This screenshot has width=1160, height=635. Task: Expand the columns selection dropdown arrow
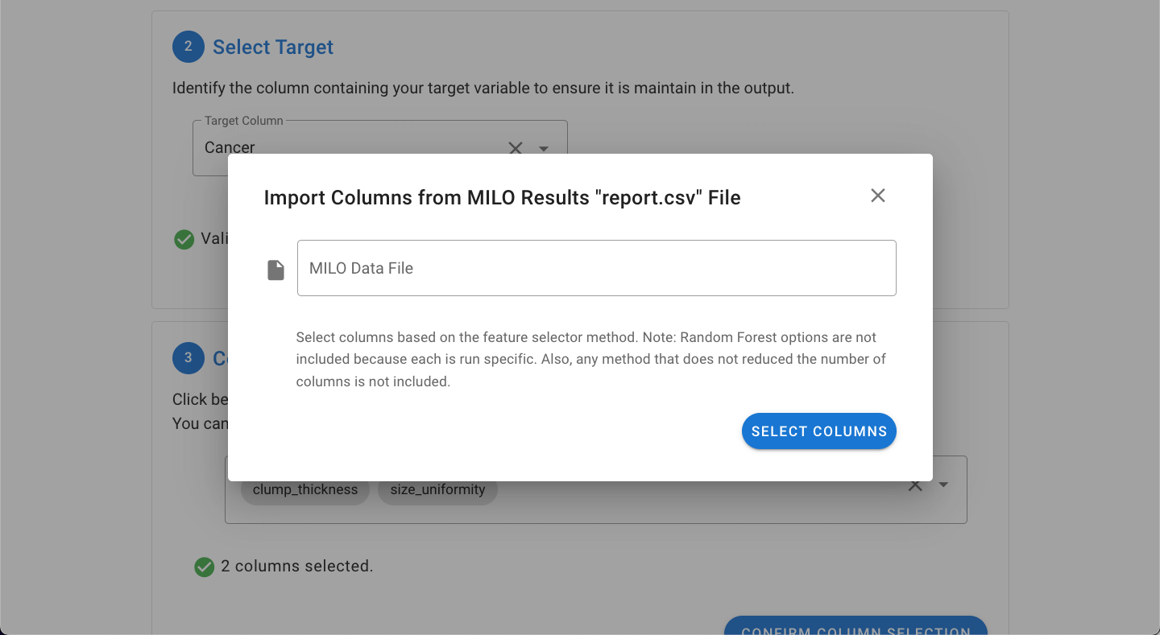point(943,485)
